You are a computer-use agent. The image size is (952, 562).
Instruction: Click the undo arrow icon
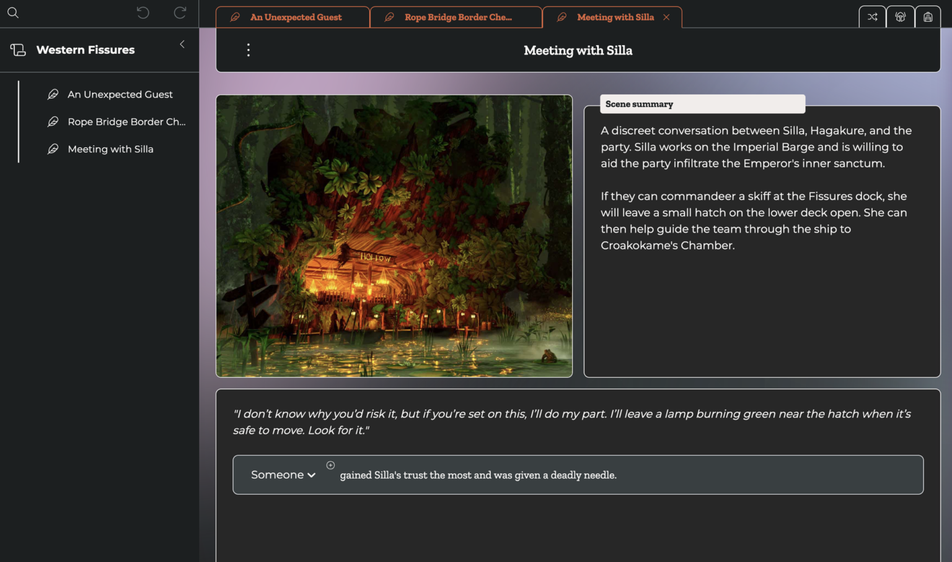(143, 13)
